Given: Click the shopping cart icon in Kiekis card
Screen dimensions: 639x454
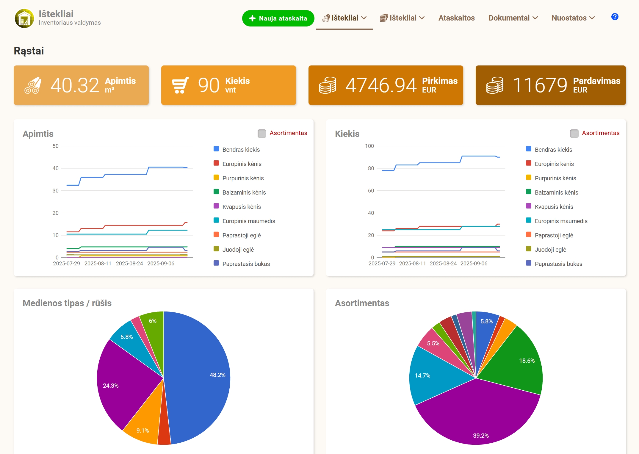Looking at the screenshot, I should pos(180,85).
